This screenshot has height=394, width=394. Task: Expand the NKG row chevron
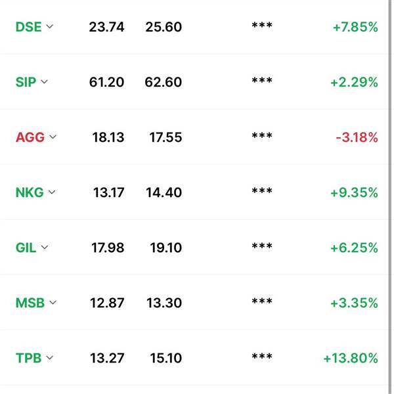tap(52, 192)
